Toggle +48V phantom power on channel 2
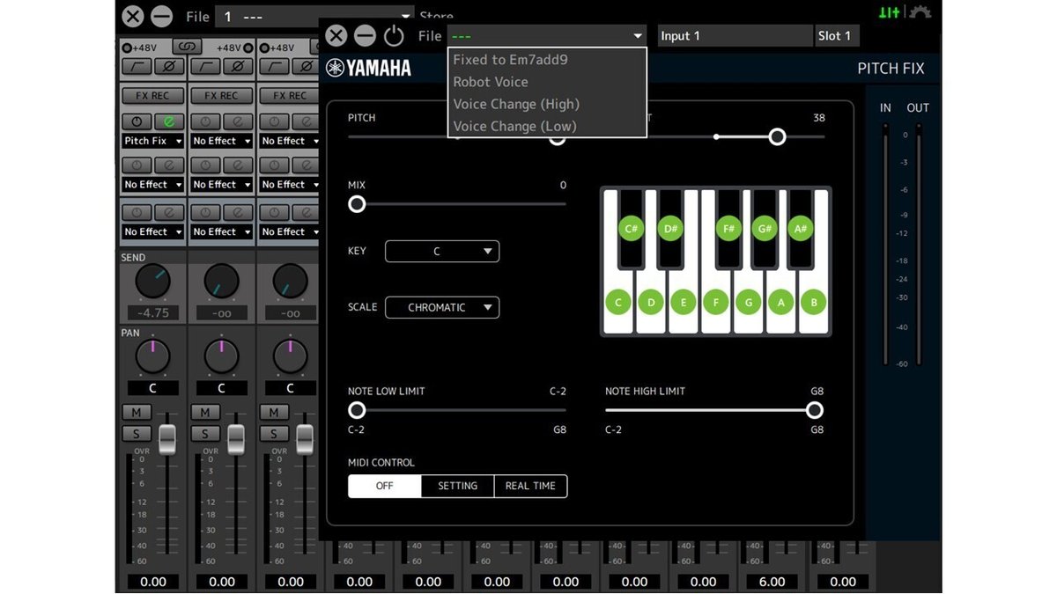Screen dimensions: 1057x594 click(247, 48)
